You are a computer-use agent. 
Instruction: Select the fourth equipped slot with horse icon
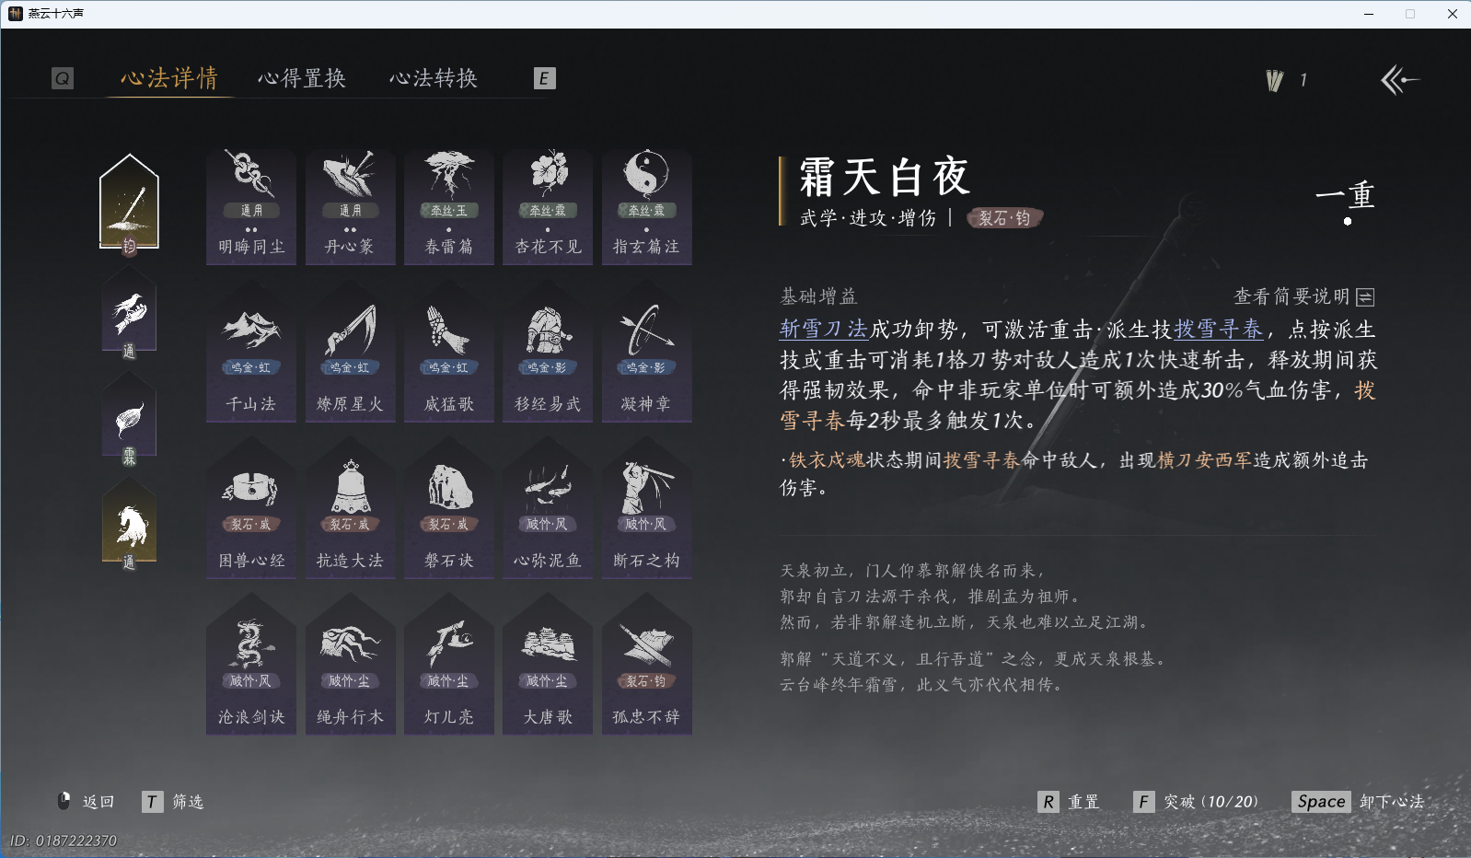click(129, 526)
